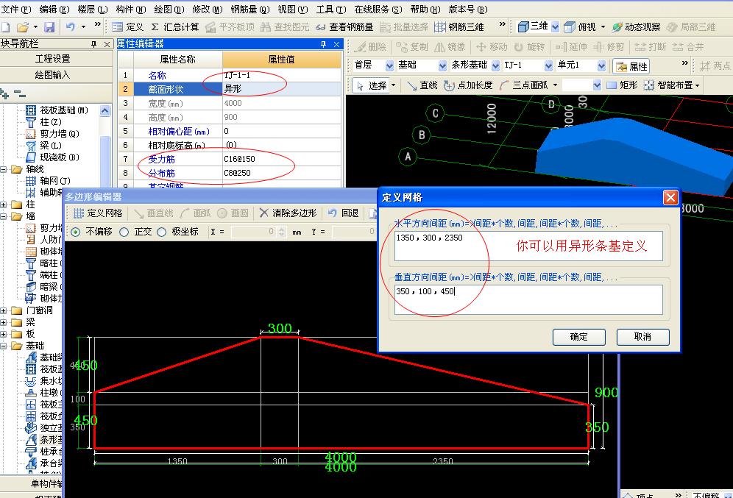Select 不偏移 radio button

point(75,232)
